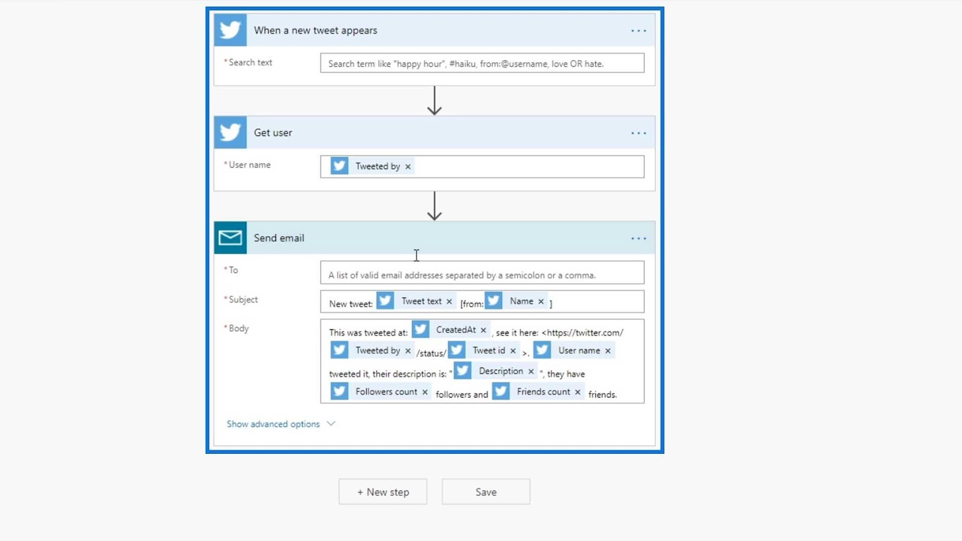Click the chevron next to Show advanced options

click(x=331, y=423)
